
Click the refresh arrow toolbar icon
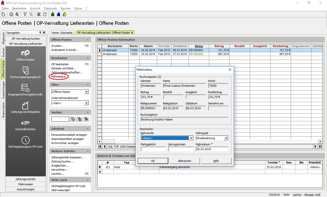(x=45, y=14)
